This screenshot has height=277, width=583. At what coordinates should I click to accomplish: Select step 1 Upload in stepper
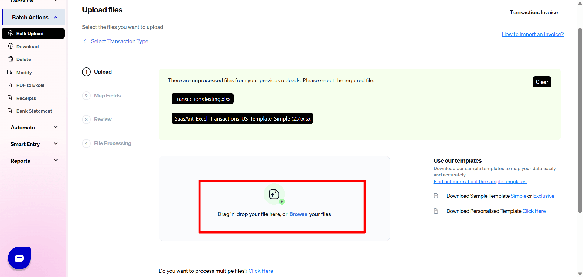(x=97, y=72)
